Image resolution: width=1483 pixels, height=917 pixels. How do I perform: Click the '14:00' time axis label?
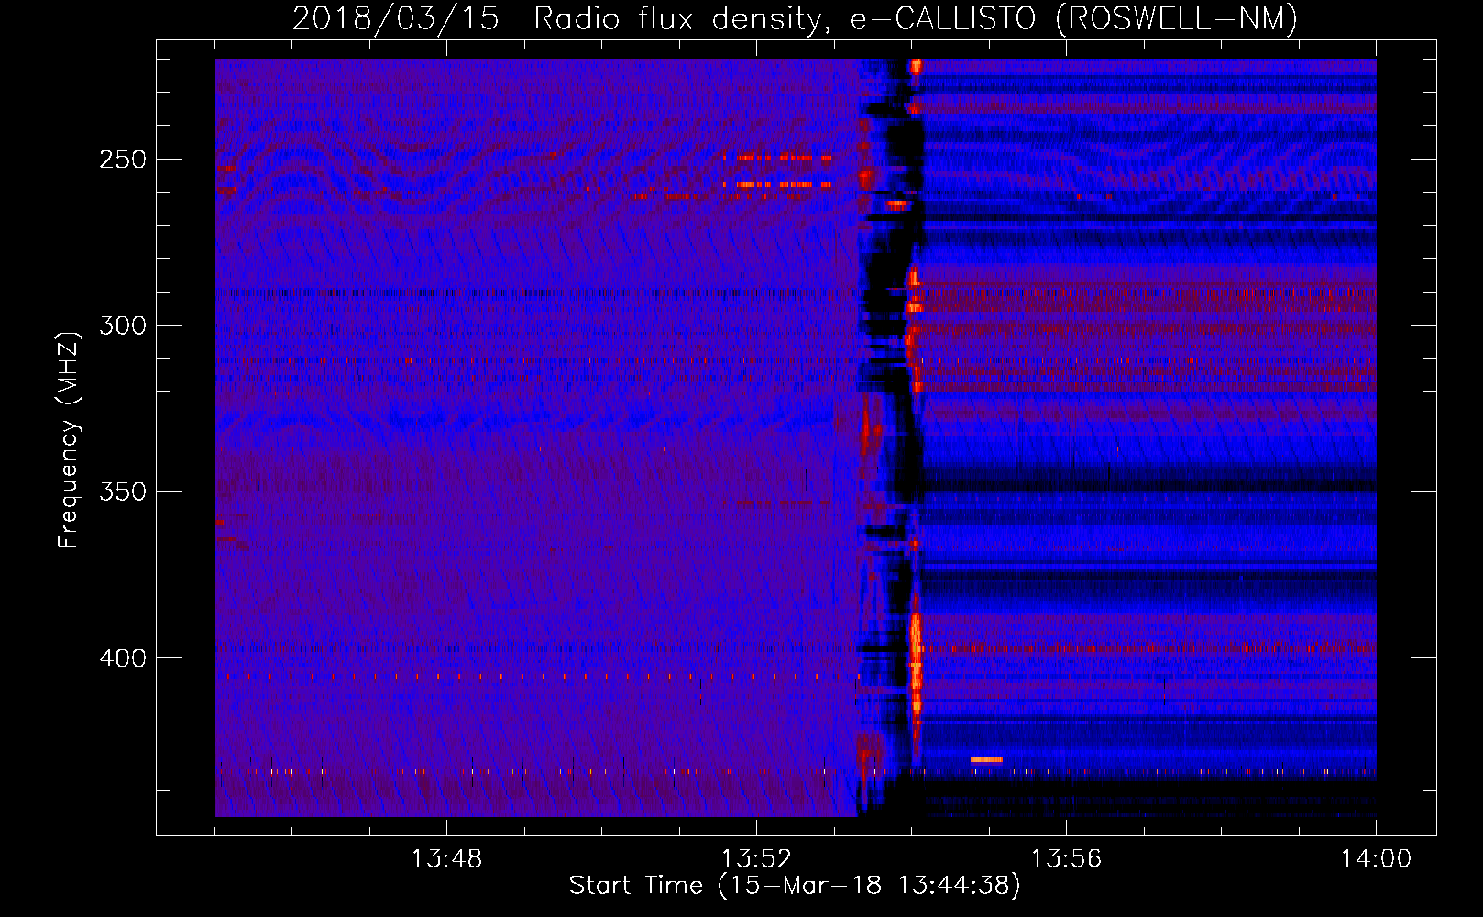click(x=1376, y=859)
